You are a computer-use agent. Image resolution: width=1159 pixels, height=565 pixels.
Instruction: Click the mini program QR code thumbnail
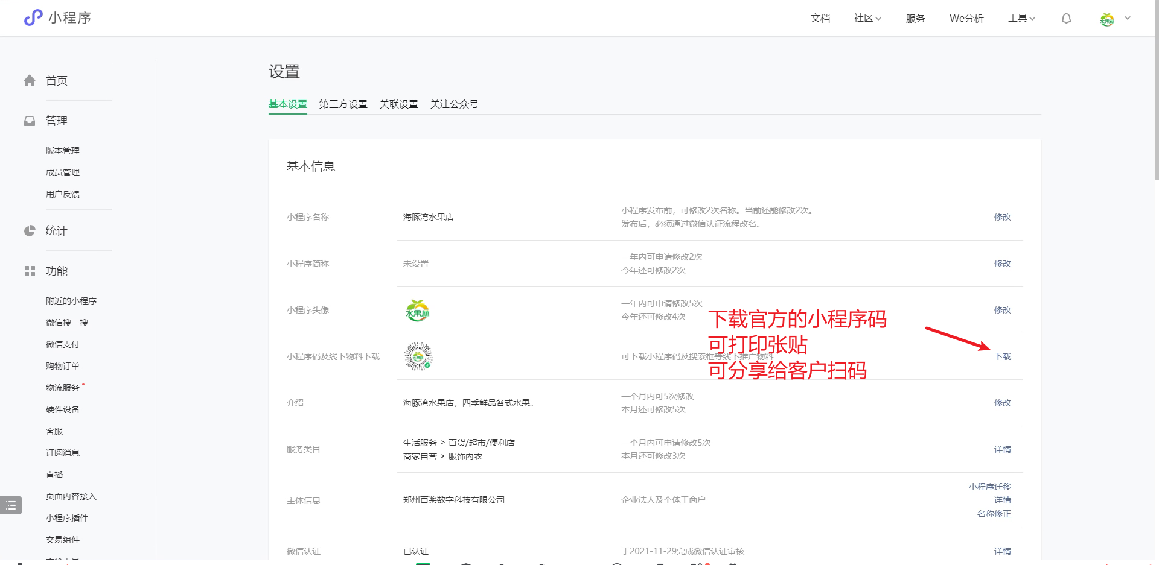click(418, 356)
